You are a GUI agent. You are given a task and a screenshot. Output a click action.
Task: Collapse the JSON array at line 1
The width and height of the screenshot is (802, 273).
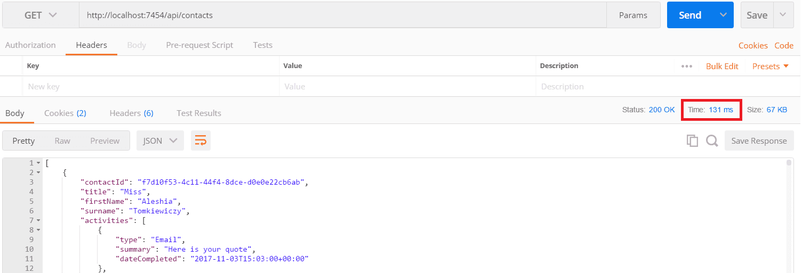(x=38, y=163)
